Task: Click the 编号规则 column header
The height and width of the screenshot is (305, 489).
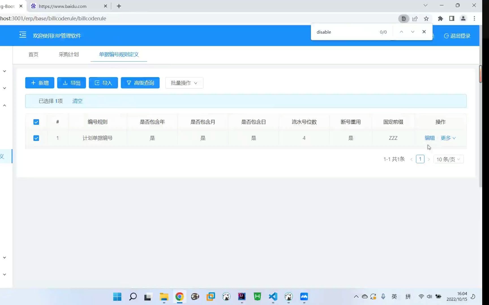Action: coord(98,122)
